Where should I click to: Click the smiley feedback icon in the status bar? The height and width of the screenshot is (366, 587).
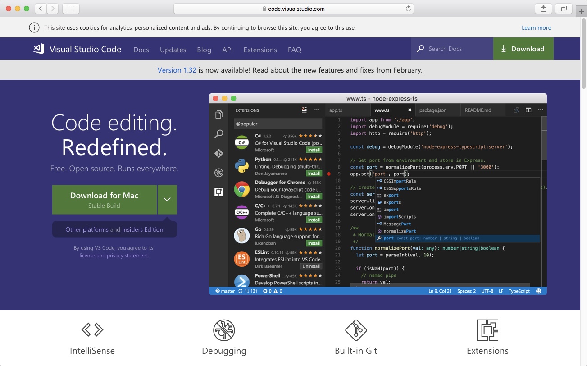coord(539,291)
